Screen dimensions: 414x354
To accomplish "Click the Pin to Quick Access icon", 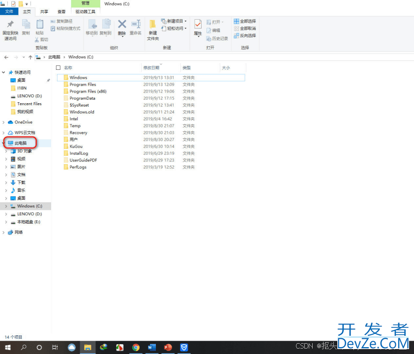I will [x=10, y=24].
